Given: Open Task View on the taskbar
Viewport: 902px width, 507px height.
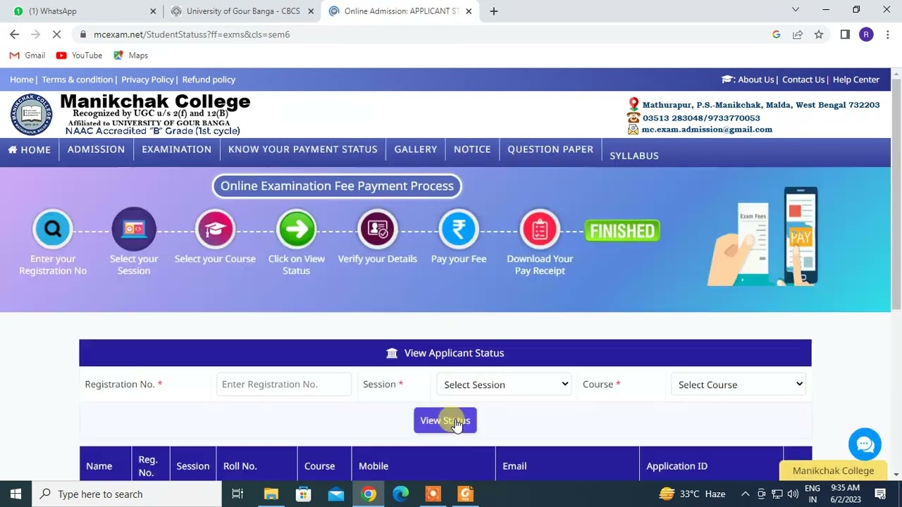Looking at the screenshot, I should click(237, 494).
